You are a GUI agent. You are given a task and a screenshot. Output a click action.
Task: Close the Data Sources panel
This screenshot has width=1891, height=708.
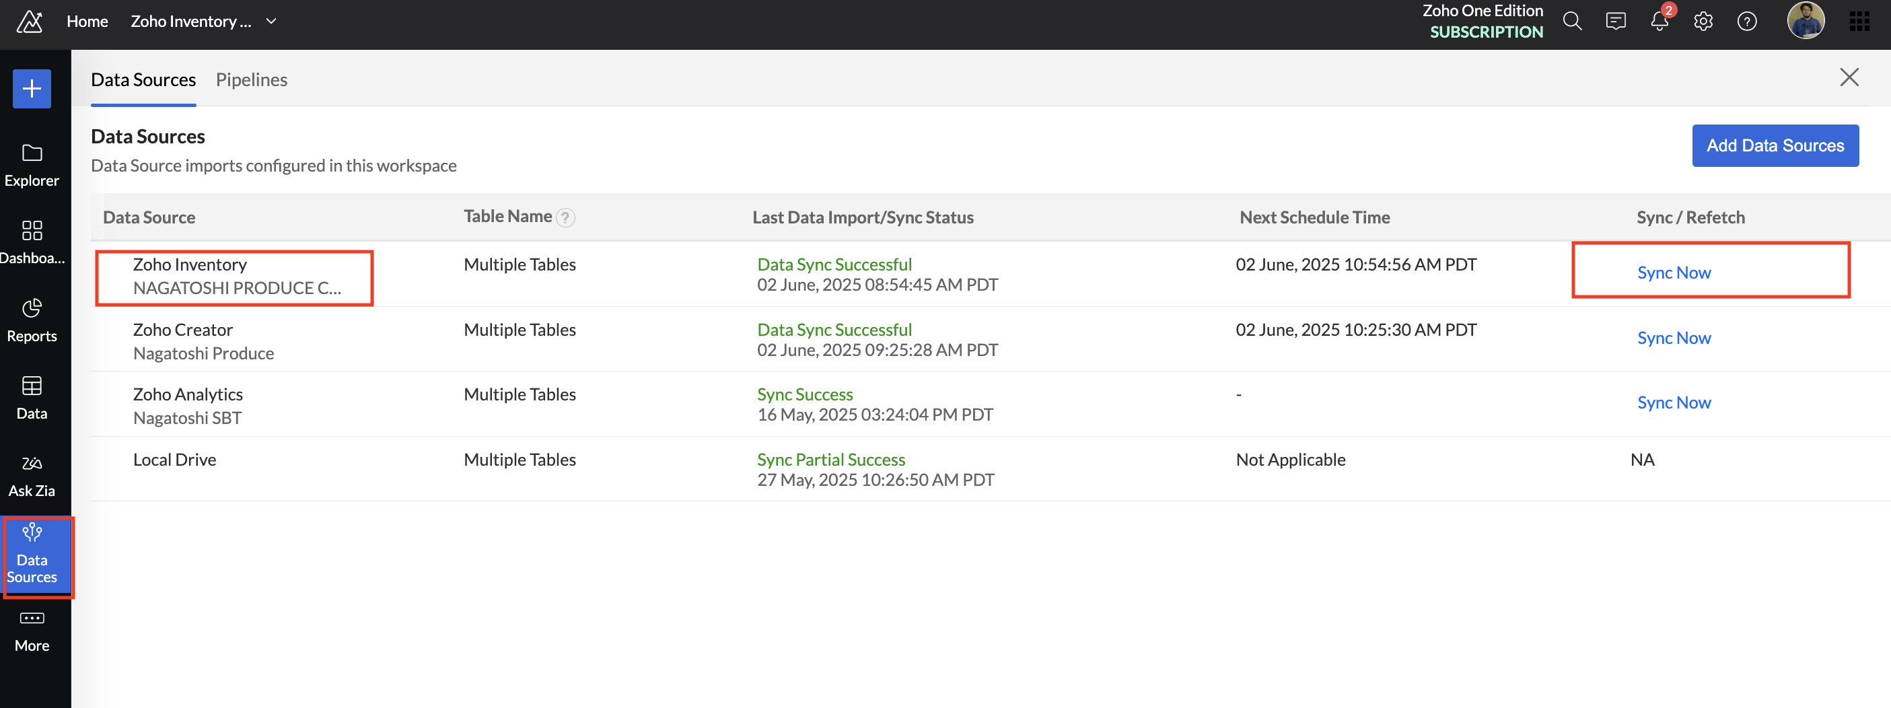pyautogui.click(x=1849, y=77)
